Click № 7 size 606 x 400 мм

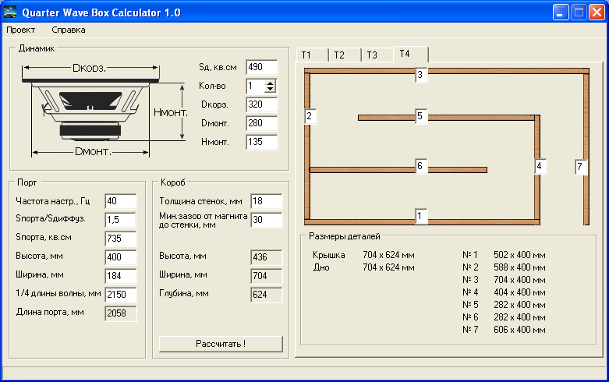coord(519,330)
